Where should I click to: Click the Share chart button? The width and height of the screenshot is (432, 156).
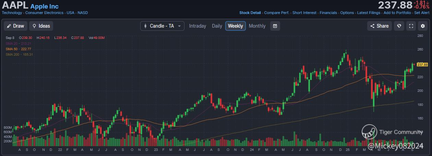[x=379, y=26]
